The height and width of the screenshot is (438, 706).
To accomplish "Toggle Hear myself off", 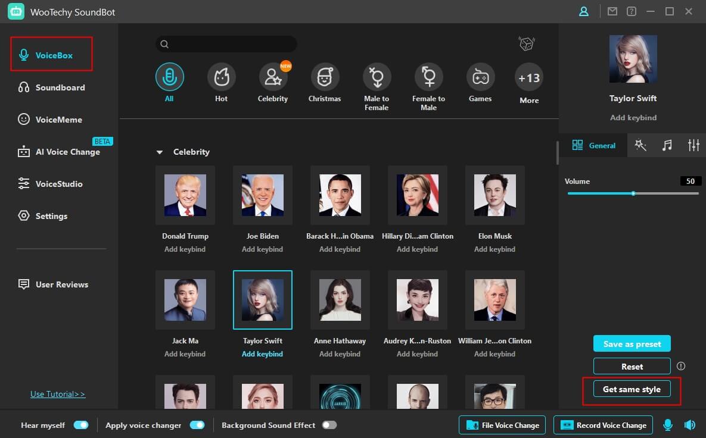I will pyautogui.click(x=81, y=425).
